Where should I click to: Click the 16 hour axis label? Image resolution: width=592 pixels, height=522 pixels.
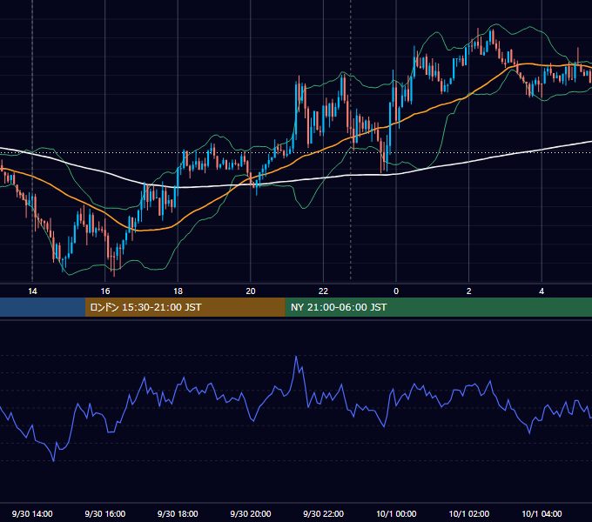pyautogui.click(x=105, y=291)
